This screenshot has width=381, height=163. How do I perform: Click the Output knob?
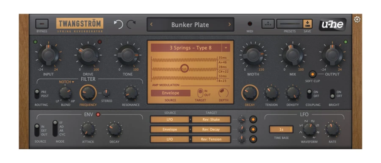[332, 55]
